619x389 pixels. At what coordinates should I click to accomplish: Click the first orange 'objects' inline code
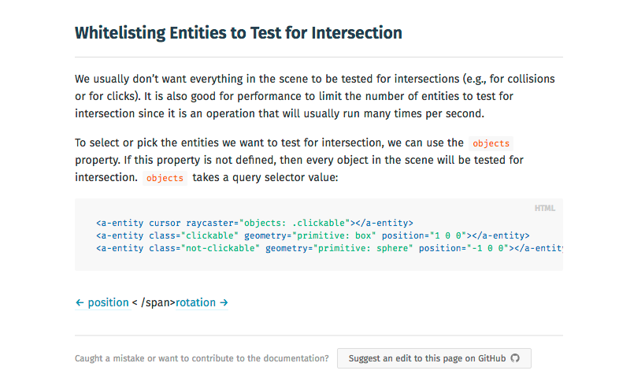point(491,143)
